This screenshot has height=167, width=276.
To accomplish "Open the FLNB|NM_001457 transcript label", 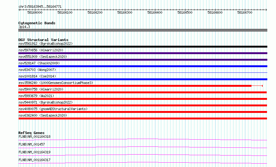I will point(32,144).
